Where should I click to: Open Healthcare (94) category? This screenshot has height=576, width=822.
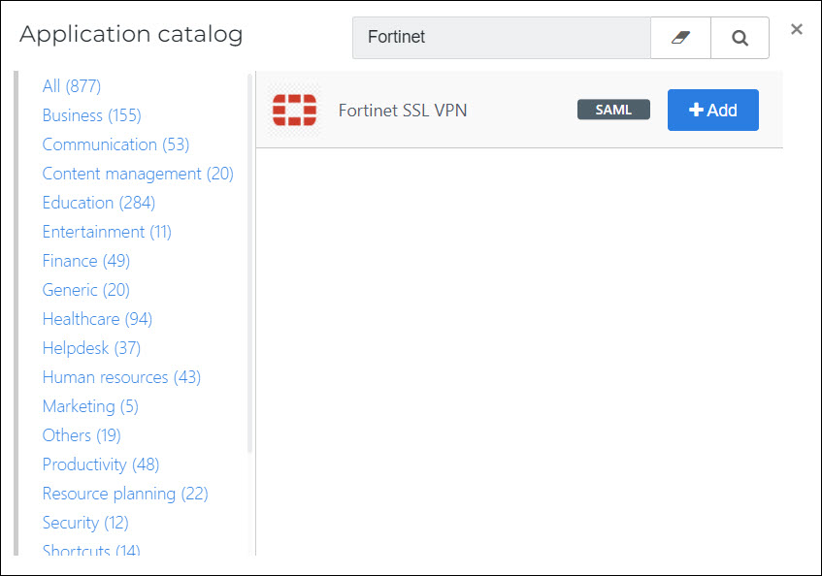pos(97,319)
